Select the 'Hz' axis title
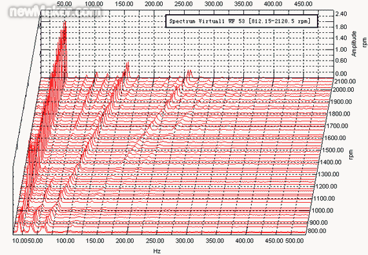The height and width of the screenshot is (255, 368). click(157, 251)
